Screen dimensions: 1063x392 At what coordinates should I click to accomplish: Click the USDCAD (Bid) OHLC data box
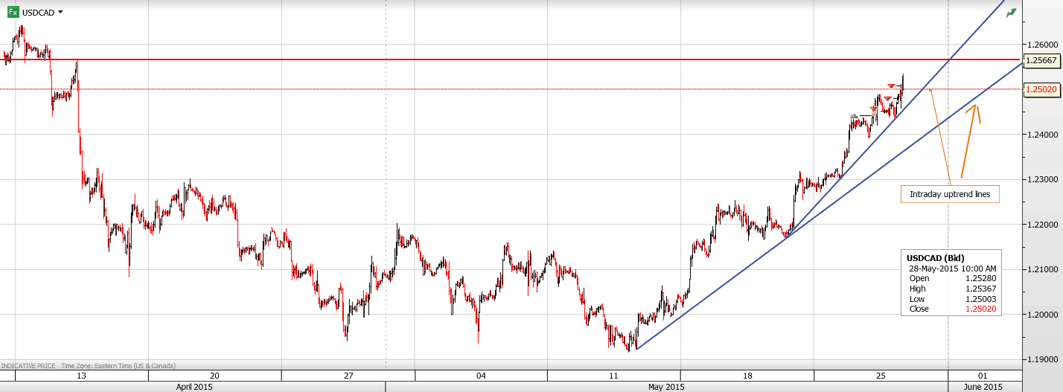[x=951, y=283]
